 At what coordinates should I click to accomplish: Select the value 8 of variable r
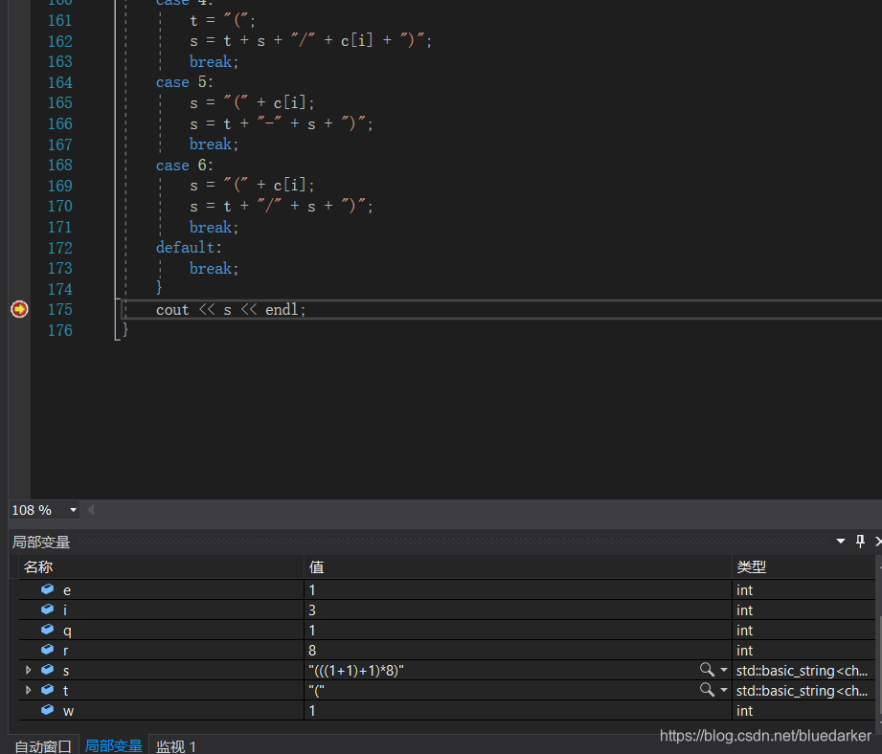pyautogui.click(x=312, y=651)
